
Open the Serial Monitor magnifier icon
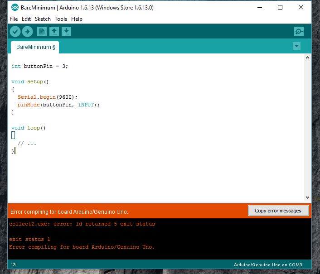click(x=299, y=32)
